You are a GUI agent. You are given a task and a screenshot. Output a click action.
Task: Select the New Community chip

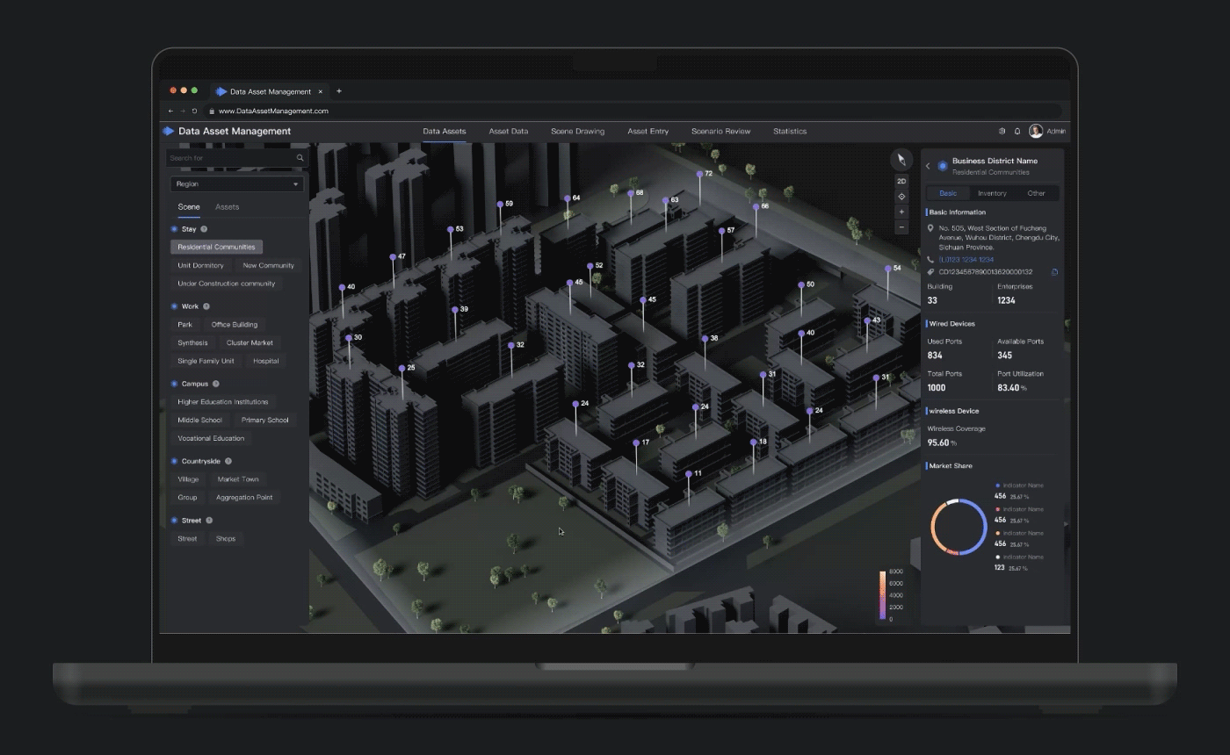point(269,265)
